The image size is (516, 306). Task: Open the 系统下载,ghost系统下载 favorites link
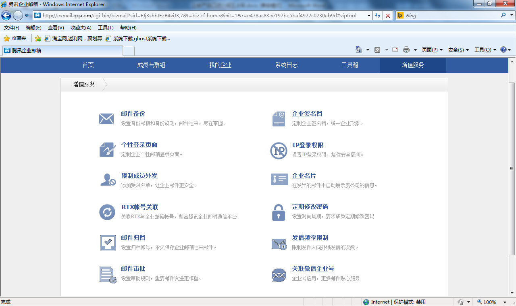[x=138, y=39]
